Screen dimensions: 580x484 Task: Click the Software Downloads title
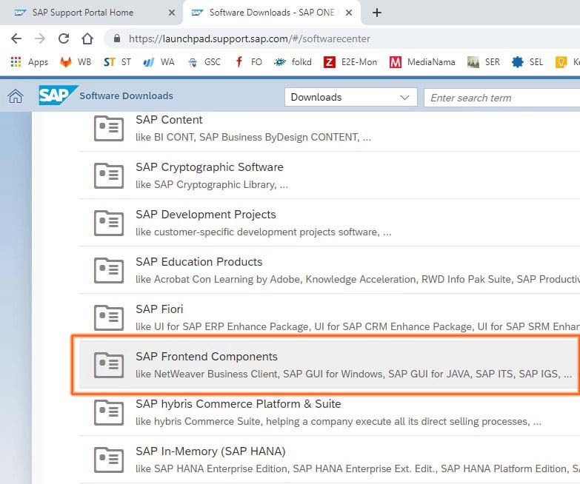(126, 95)
